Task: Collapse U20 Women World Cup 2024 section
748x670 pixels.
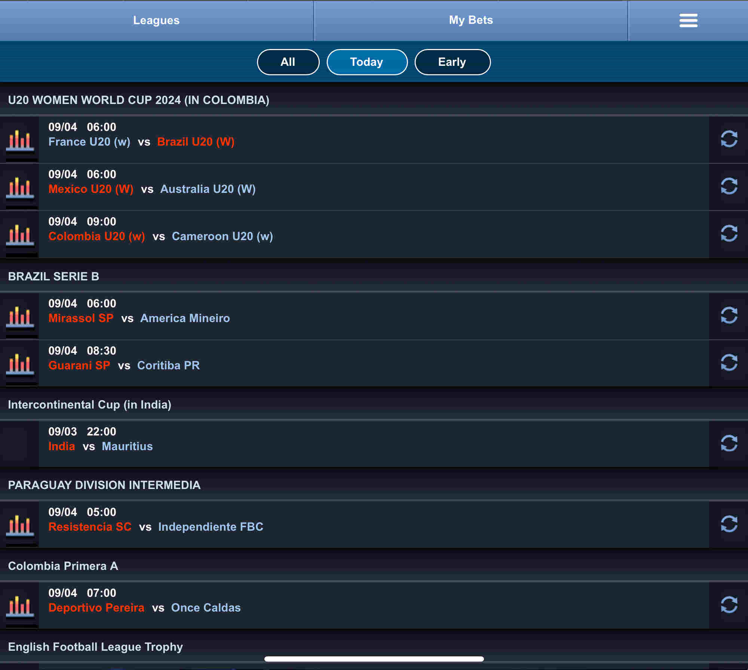Action: point(374,100)
